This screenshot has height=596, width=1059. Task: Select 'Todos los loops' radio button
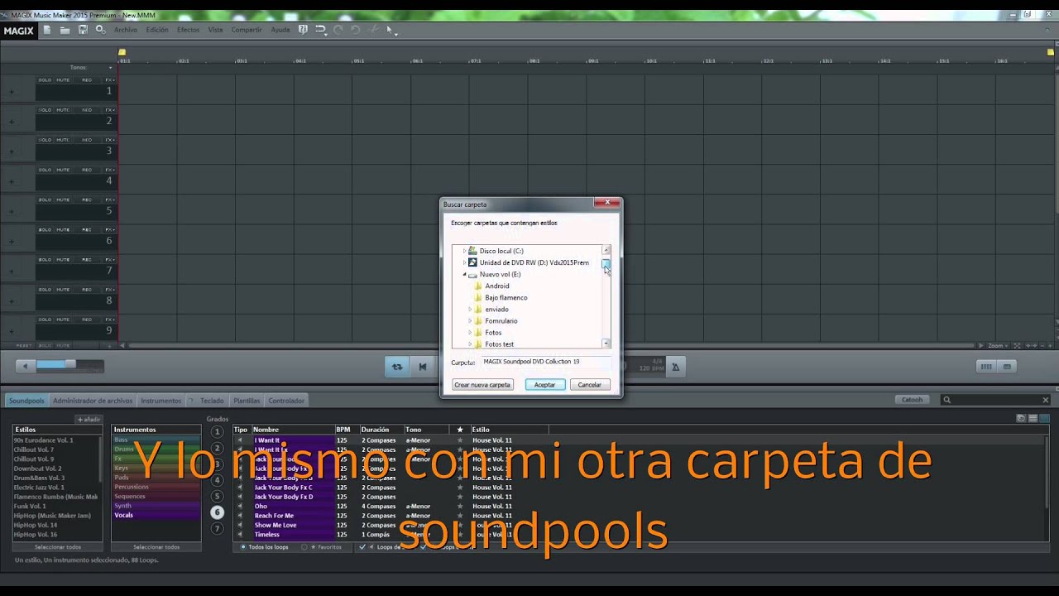[x=243, y=547]
